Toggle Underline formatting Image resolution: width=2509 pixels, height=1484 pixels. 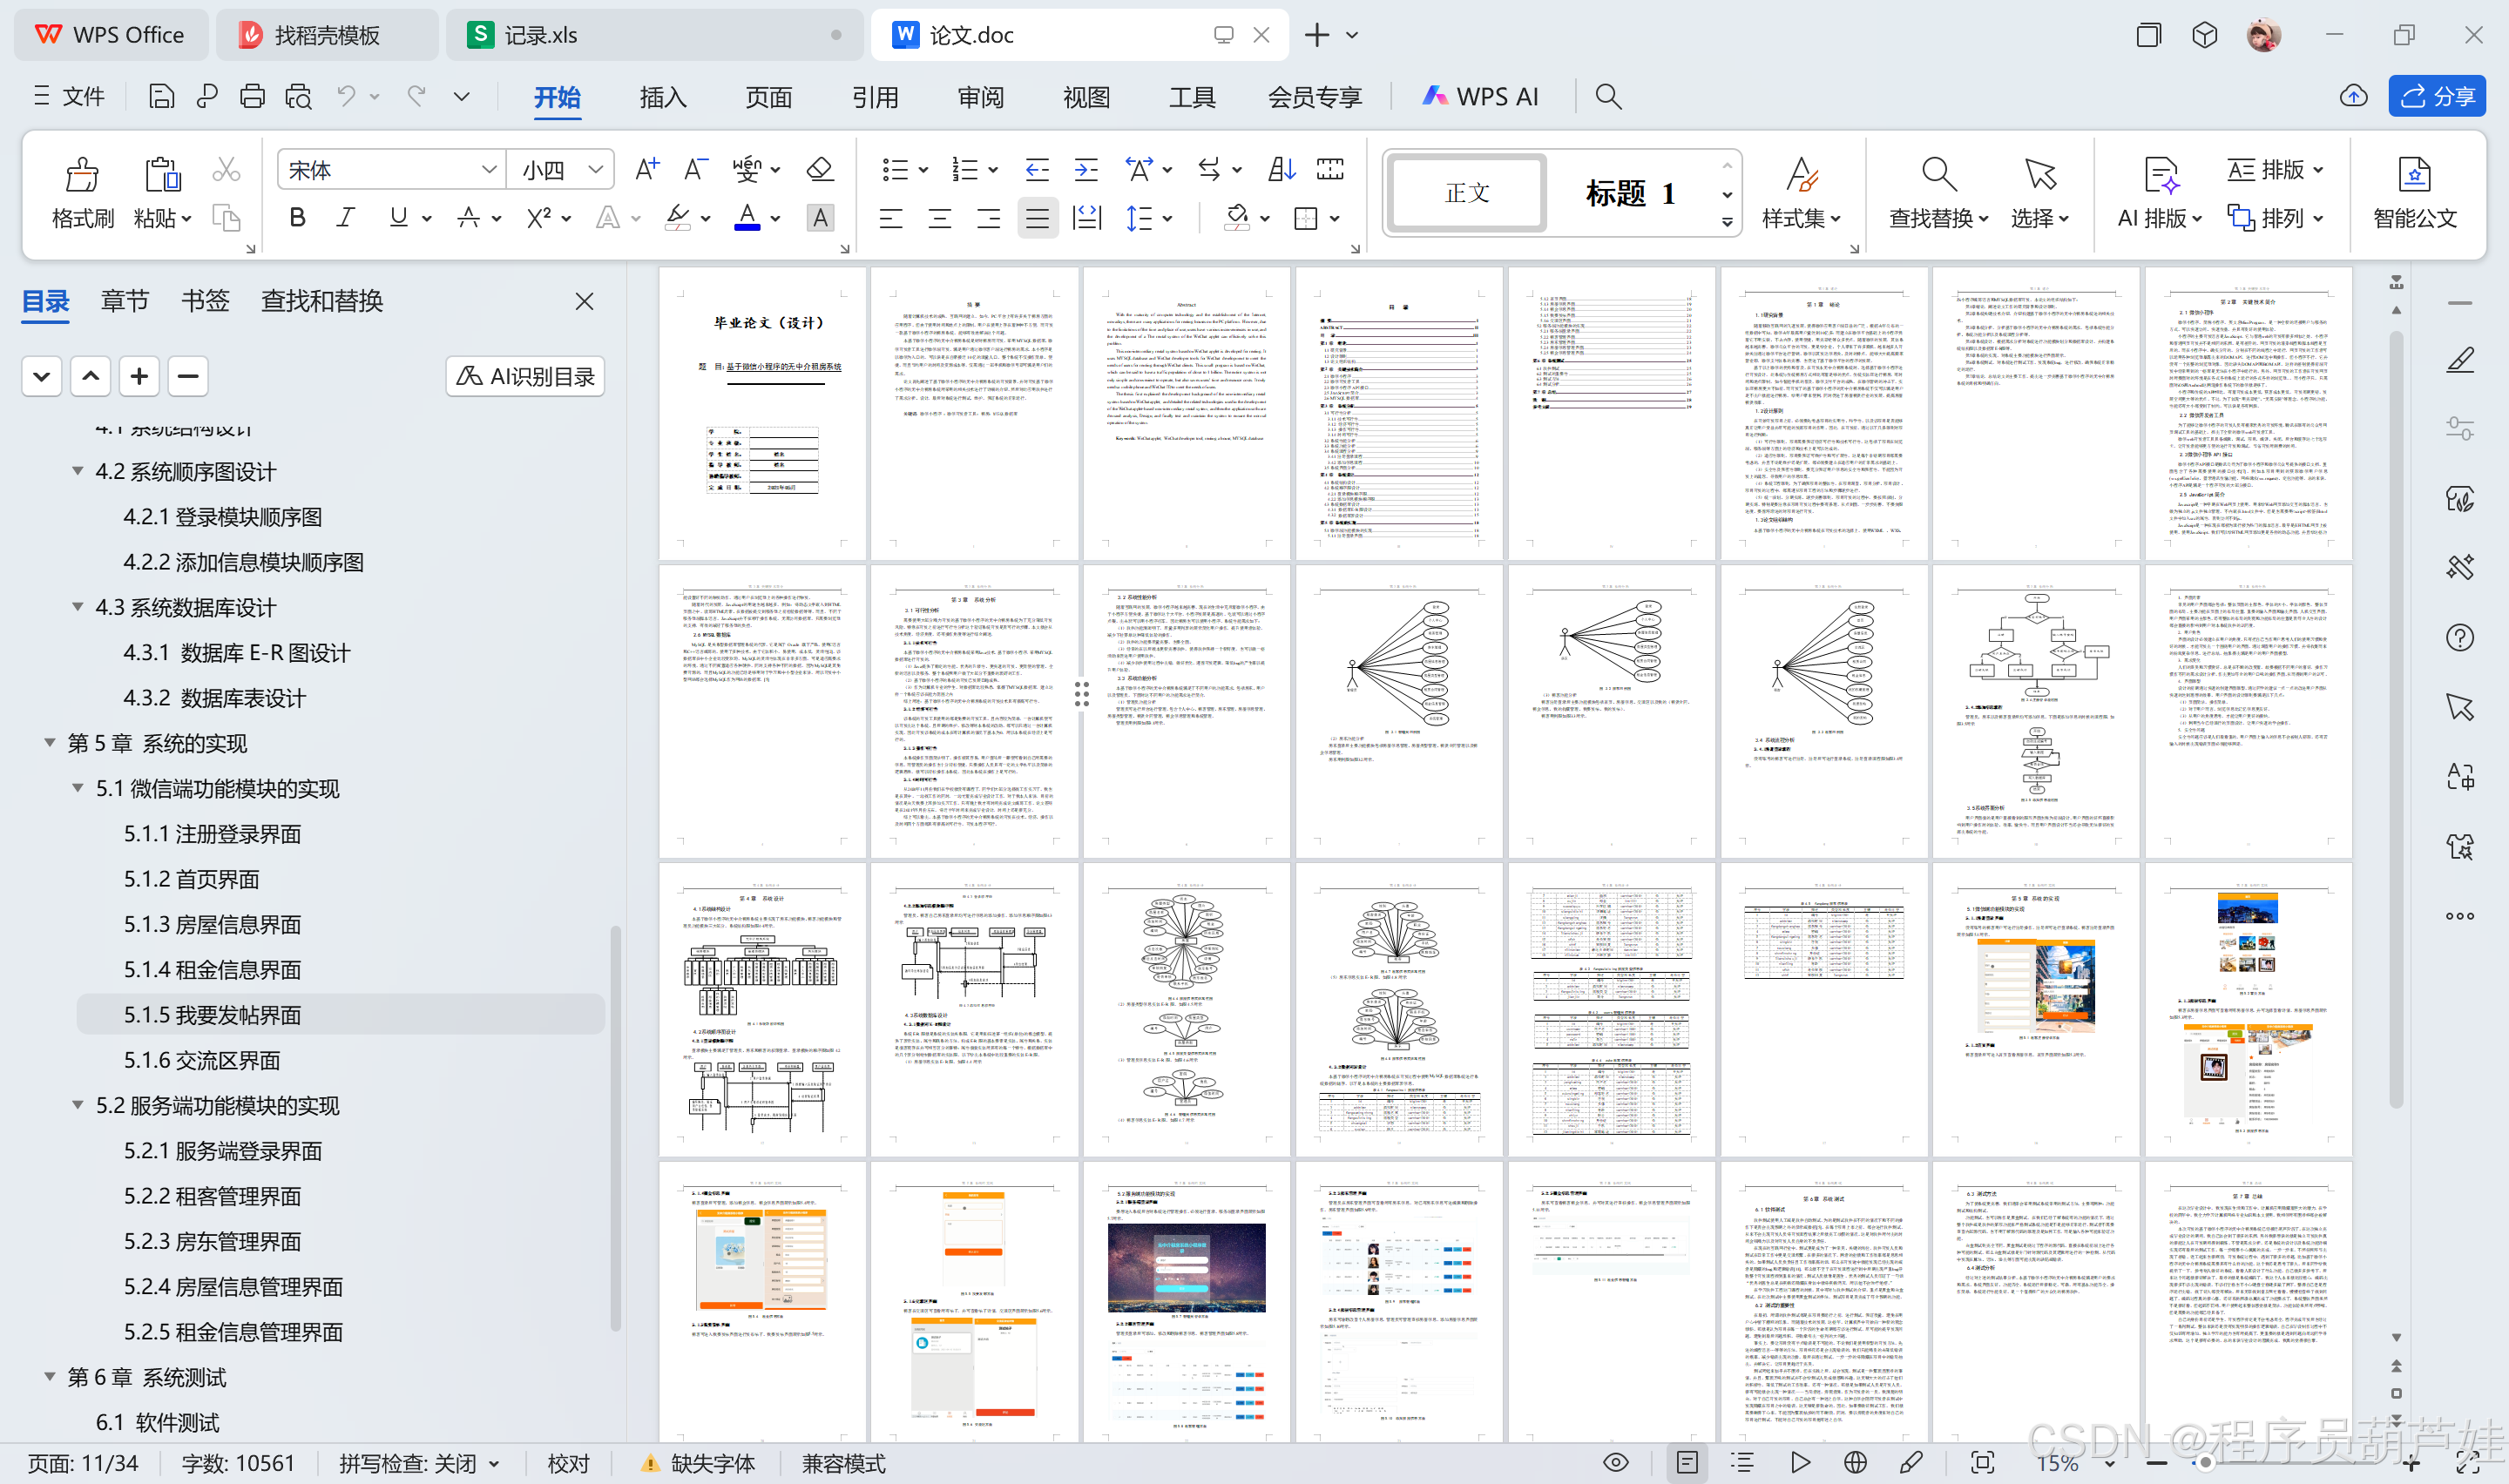398,218
